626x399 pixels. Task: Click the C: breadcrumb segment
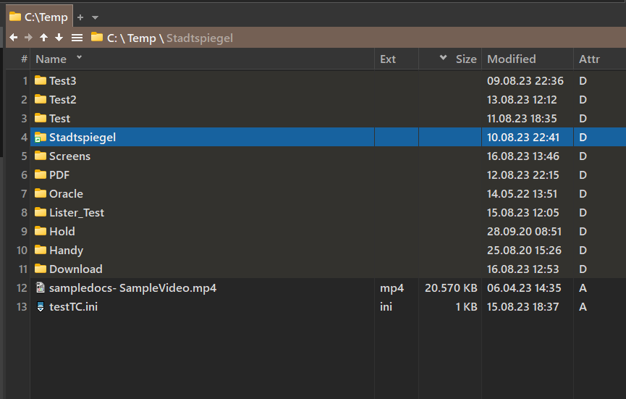coord(112,38)
